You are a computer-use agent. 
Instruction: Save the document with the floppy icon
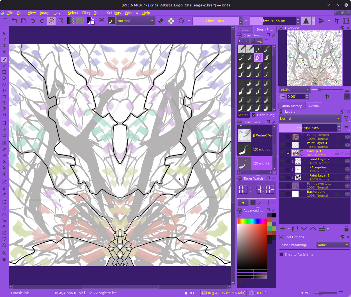click(24, 21)
